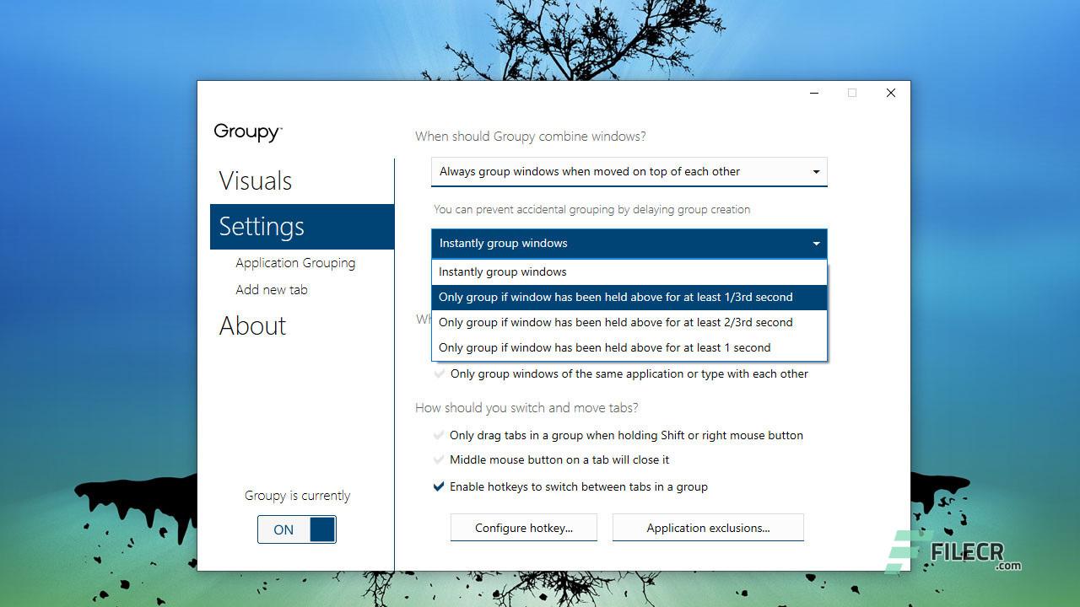Close the Groupy window
Image resolution: width=1080 pixels, height=607 pixels.
point(891,93)
